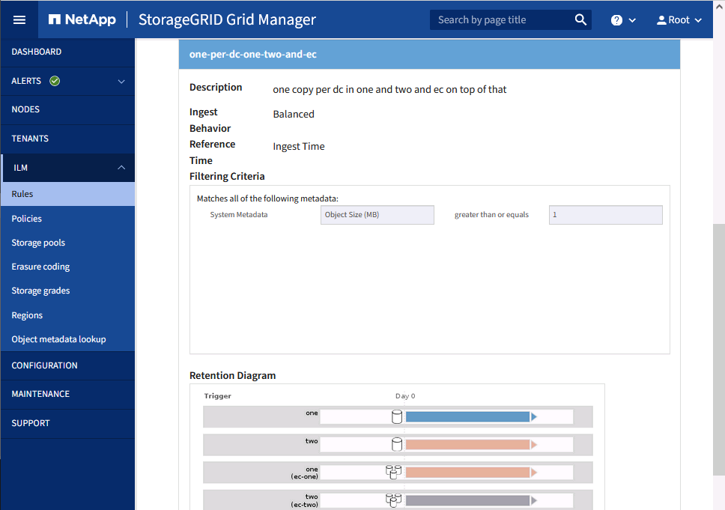Viewport: 725px width, 510px height.
Task: Click the page vertical scrollbar thumb
Action: tap(719, 350)
